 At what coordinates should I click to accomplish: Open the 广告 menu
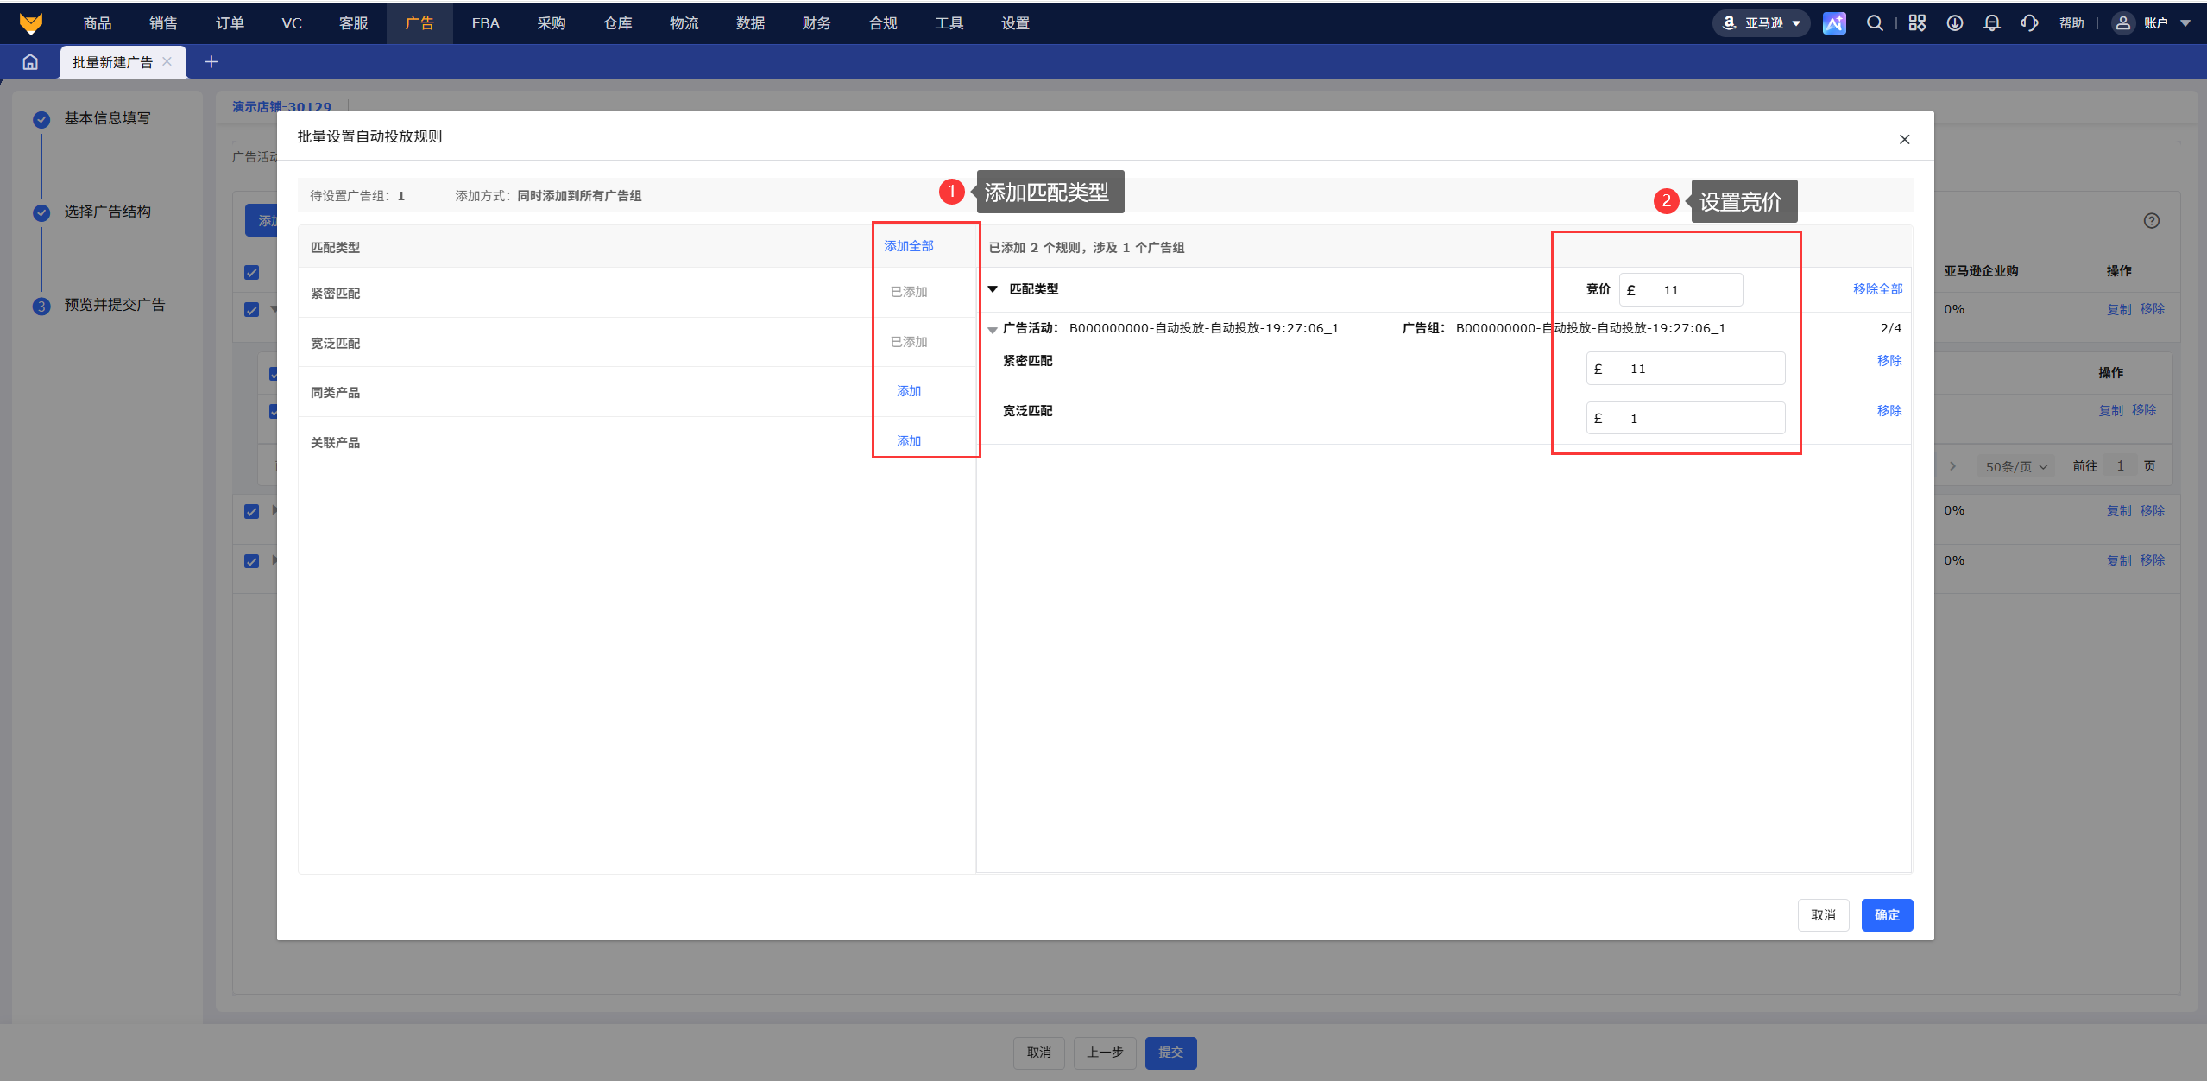419,23
